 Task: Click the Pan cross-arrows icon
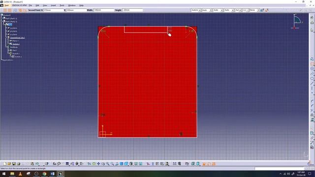click(98, 164)
